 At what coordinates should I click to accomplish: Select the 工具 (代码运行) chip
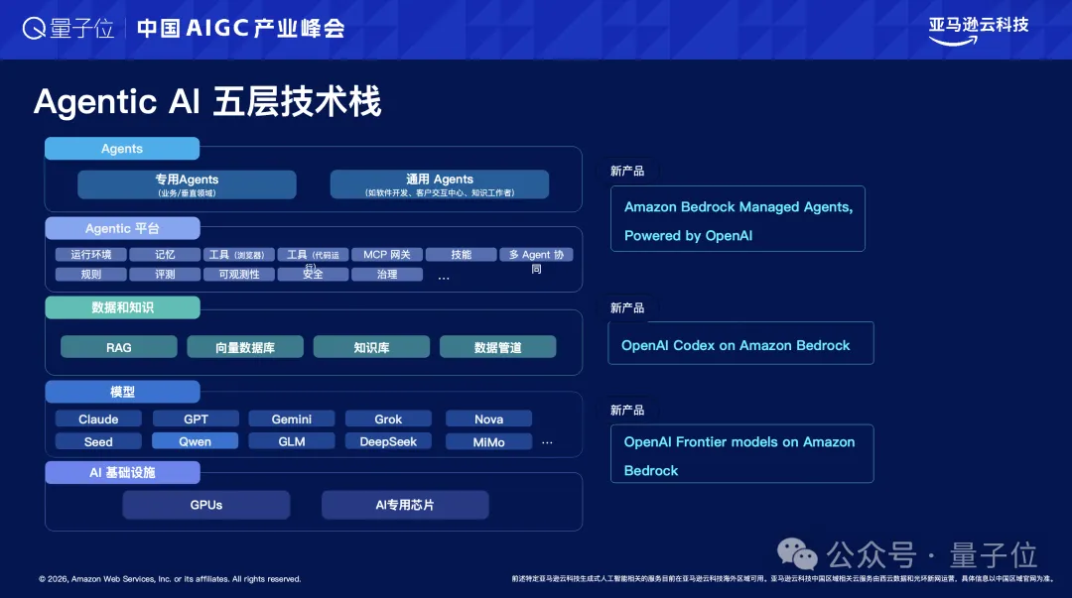313,254
